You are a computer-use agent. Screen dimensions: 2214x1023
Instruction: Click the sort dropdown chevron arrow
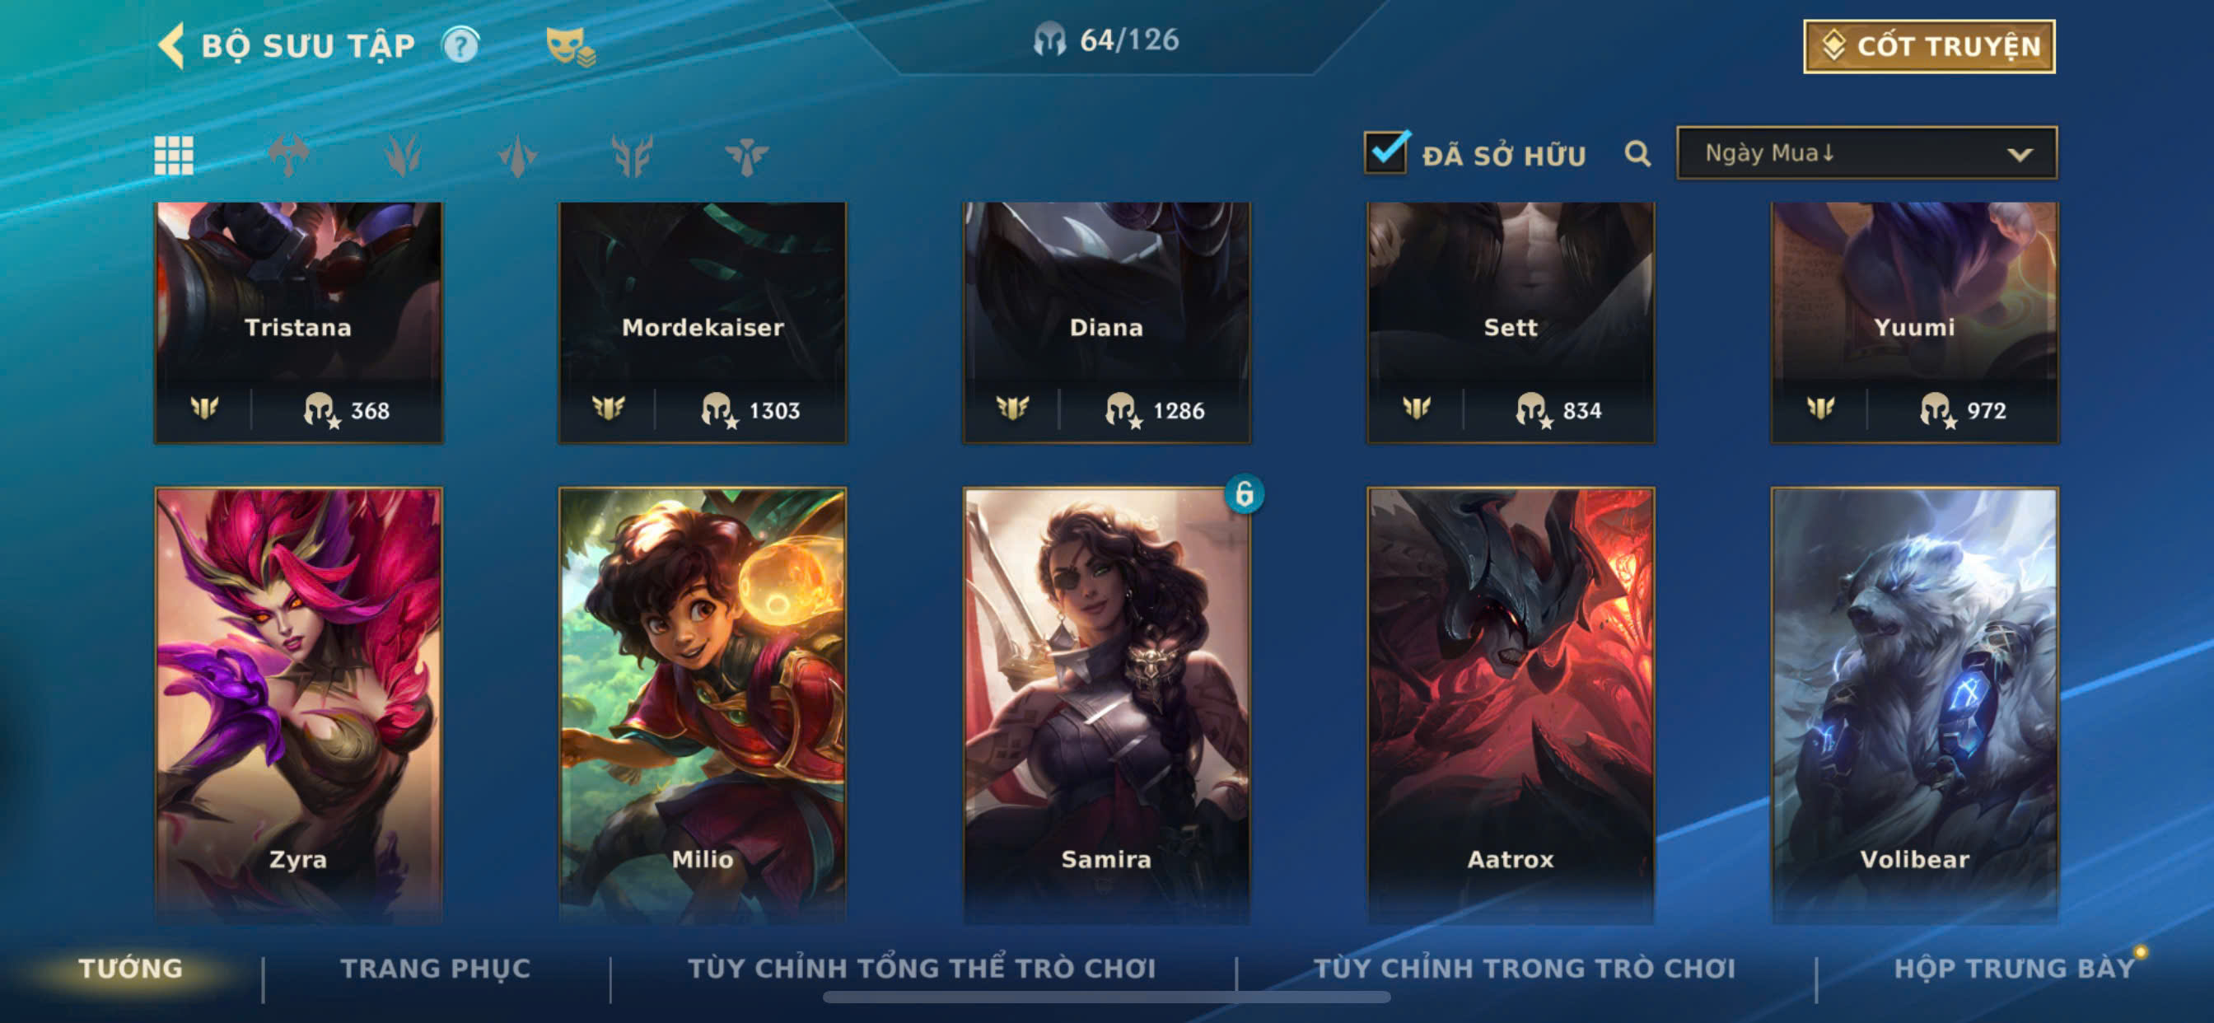(x=2019, y=155)
